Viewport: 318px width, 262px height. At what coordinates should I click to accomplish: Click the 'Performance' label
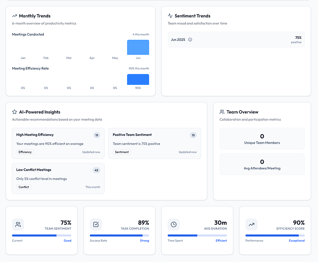pos(254,241)
